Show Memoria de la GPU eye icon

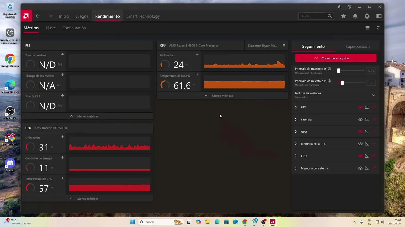(x=360, y=144)
